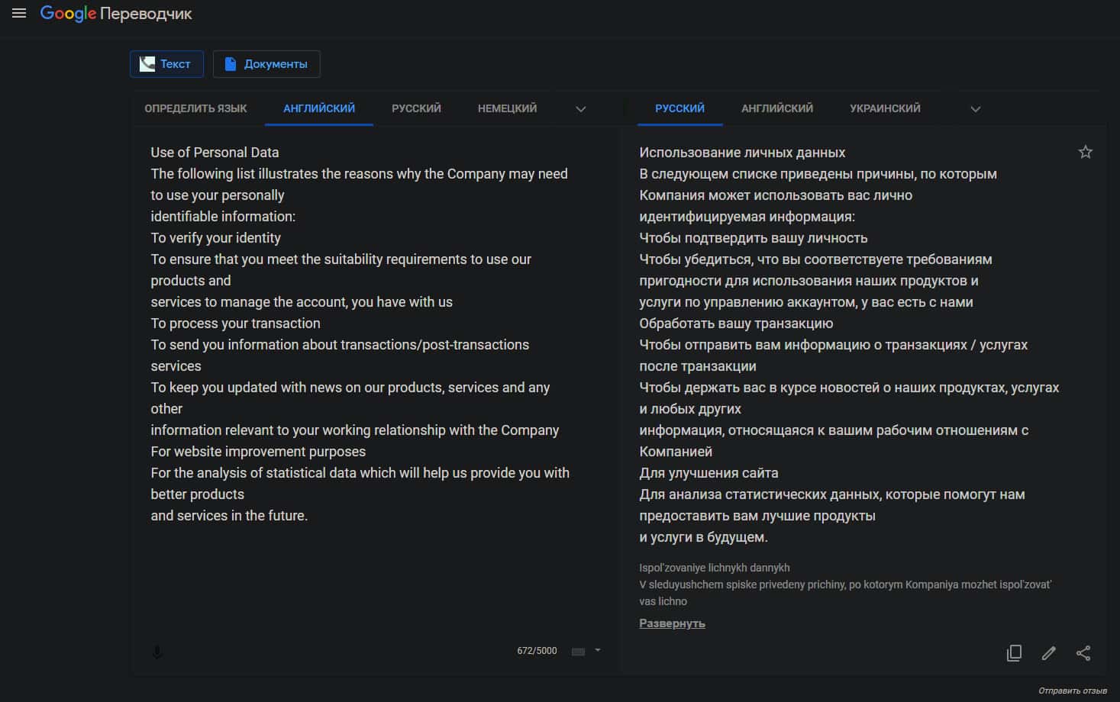The height and width of the screenshot is (702, 1120).
Task: Expand source language list chevron
Action: 580,109
